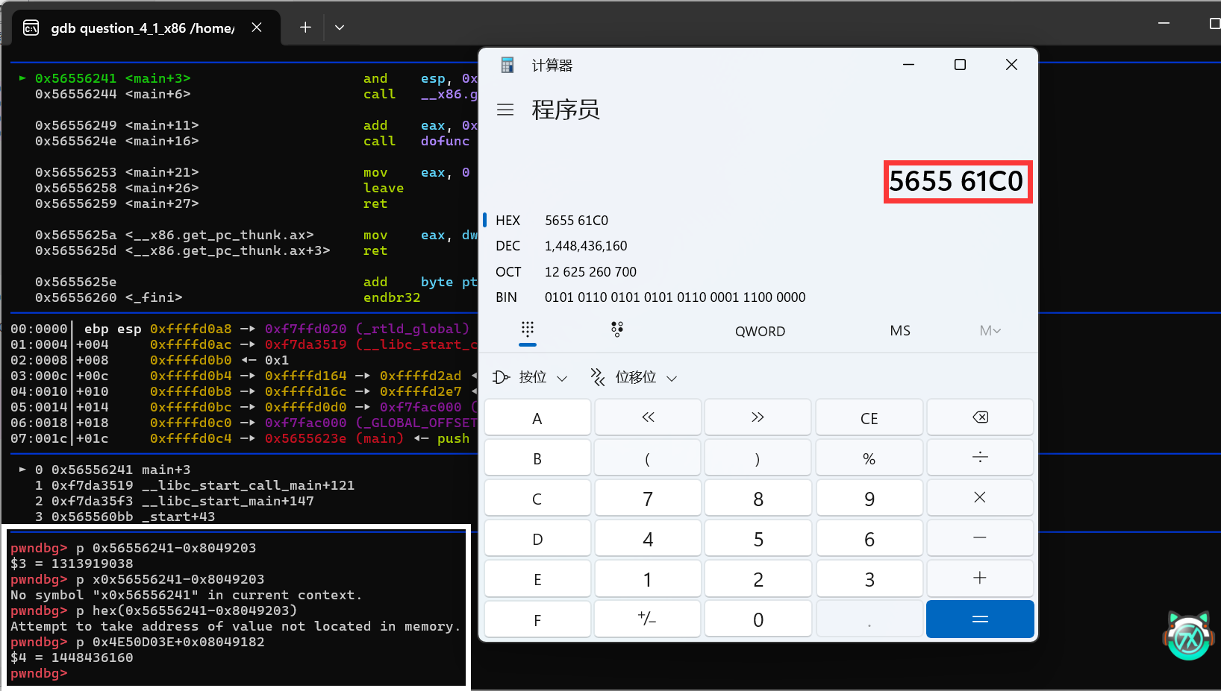
Task: Select the DEC number base
Action: [x=758, y=246]
